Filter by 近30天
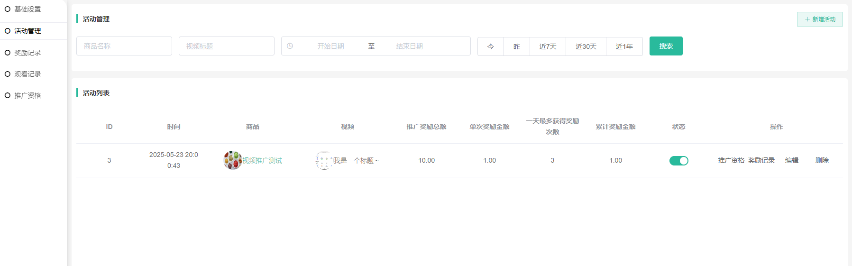The width and height of the screenshot is (852, 266). coord(586,46)
